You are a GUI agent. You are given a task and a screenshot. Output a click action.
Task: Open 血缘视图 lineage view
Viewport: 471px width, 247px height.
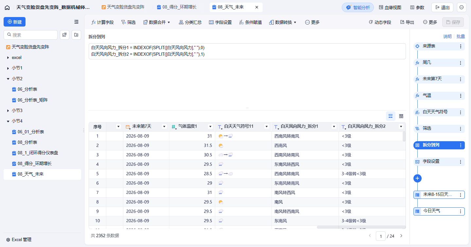pos(390,7)
